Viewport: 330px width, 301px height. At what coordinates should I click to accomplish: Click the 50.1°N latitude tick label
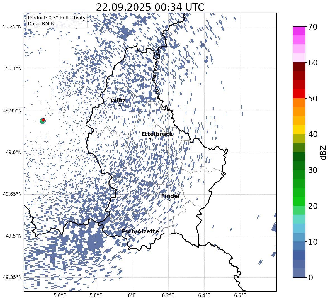tap(14, 68)
